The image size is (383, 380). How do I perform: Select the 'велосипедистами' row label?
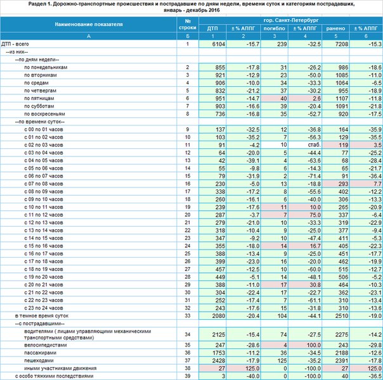coord(46,345)
